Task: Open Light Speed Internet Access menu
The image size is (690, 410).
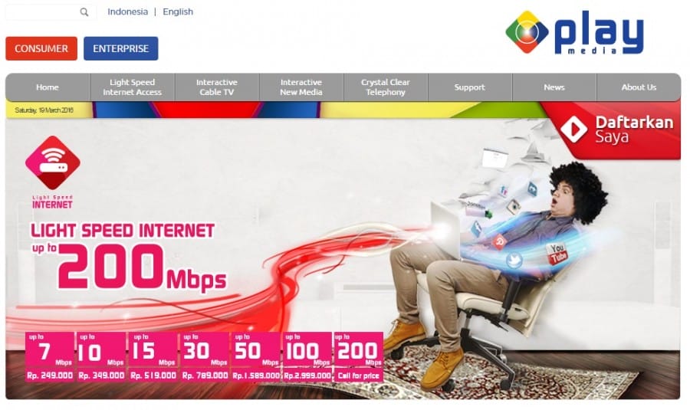Action: click(133, 87)
